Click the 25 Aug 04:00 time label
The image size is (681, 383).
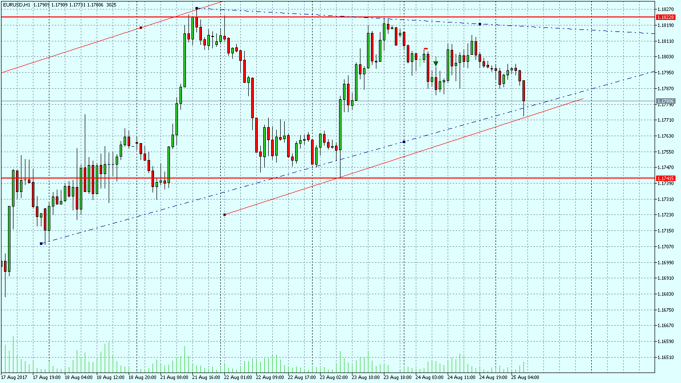(x=524, y=378)
